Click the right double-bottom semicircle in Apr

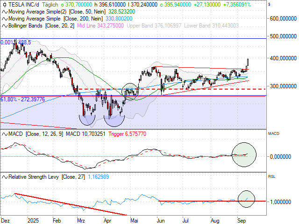tap(114, 121)
